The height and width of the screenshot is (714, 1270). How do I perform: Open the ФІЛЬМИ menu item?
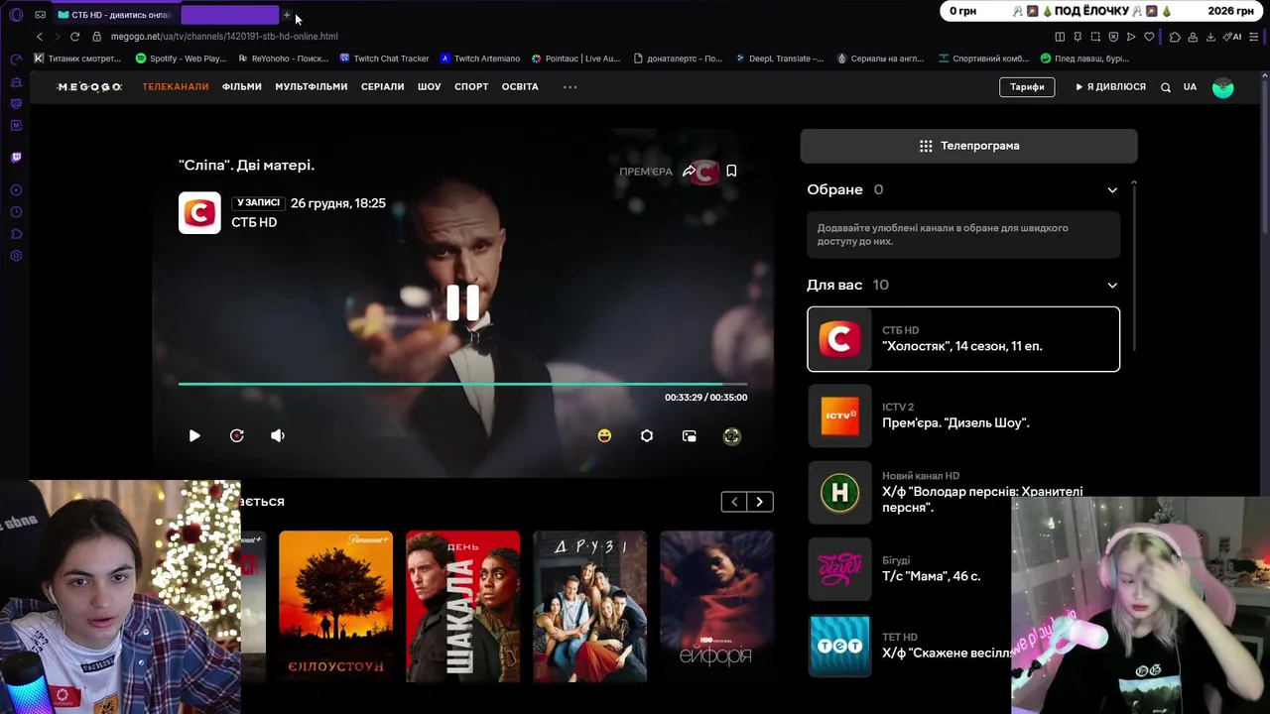(242, 86)
